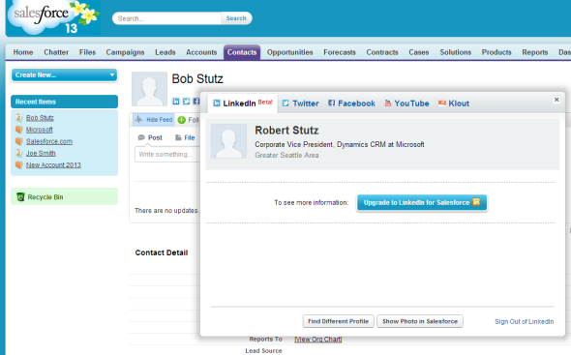Open the Recycle Bin link
The height and width of the screenshot is (355, 571).
coord(45,197)
